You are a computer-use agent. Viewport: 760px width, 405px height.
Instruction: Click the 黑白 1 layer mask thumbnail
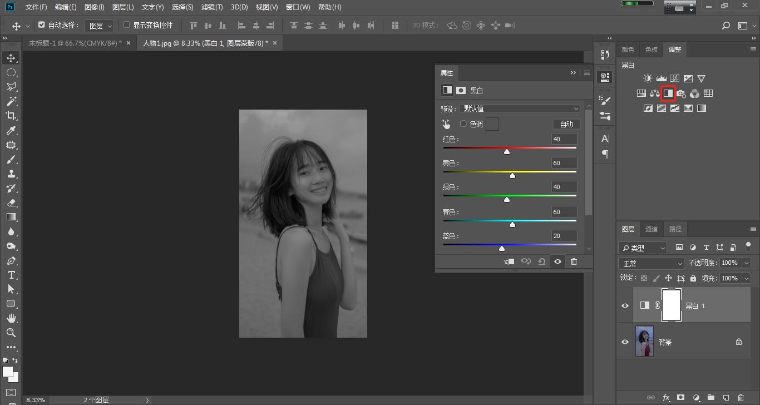pyautogui.click(x=671, y=305)
